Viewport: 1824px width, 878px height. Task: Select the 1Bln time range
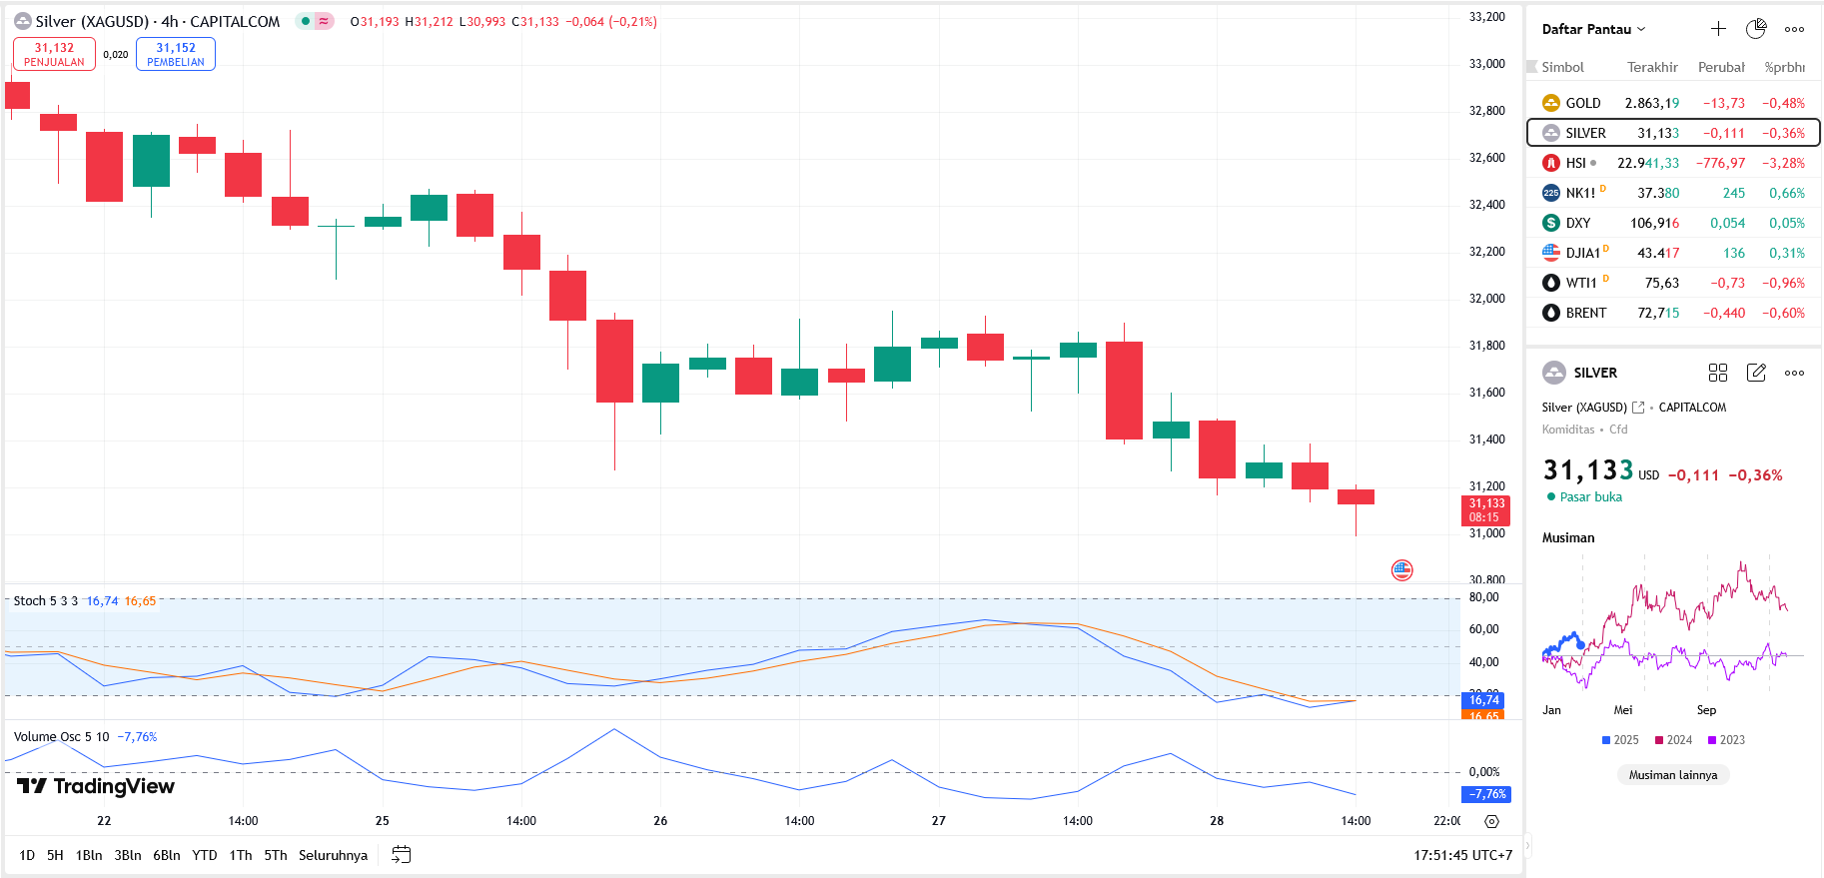tap(89, 855)
